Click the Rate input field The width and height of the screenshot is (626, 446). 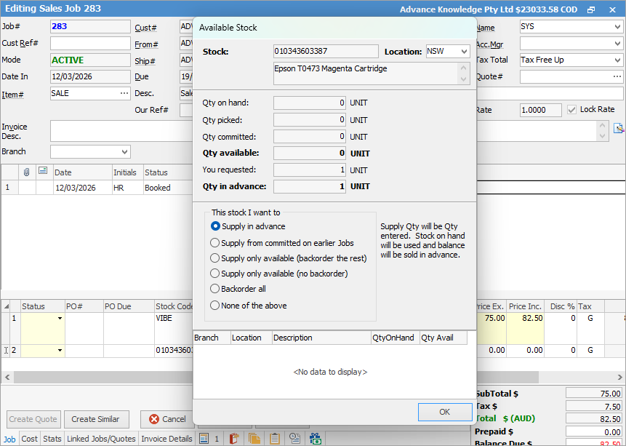[540, 110]
